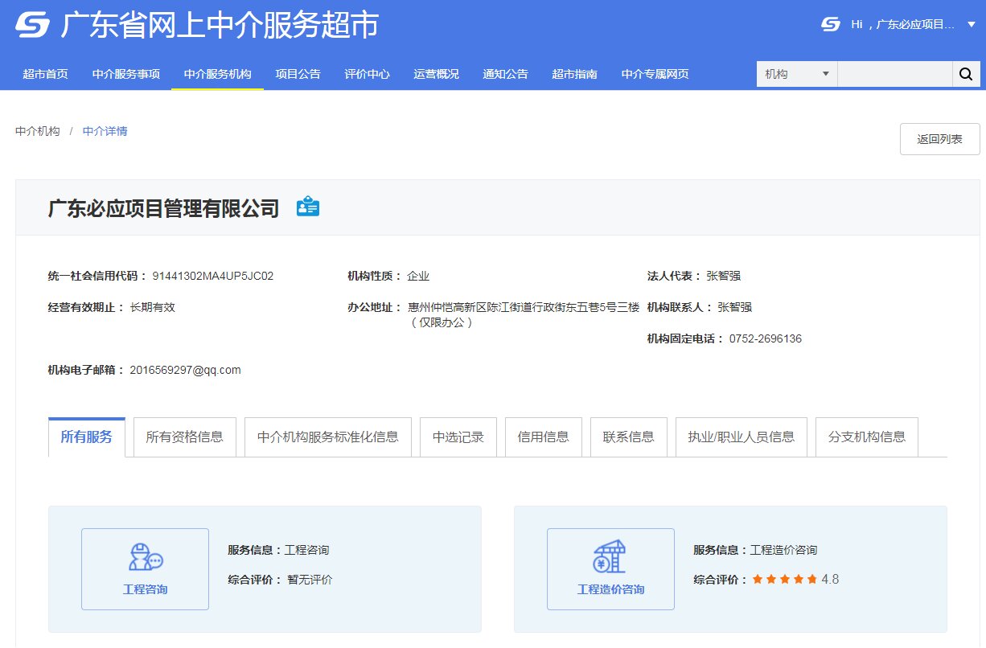Open the 执业/职业人员信息 tab

741,437
